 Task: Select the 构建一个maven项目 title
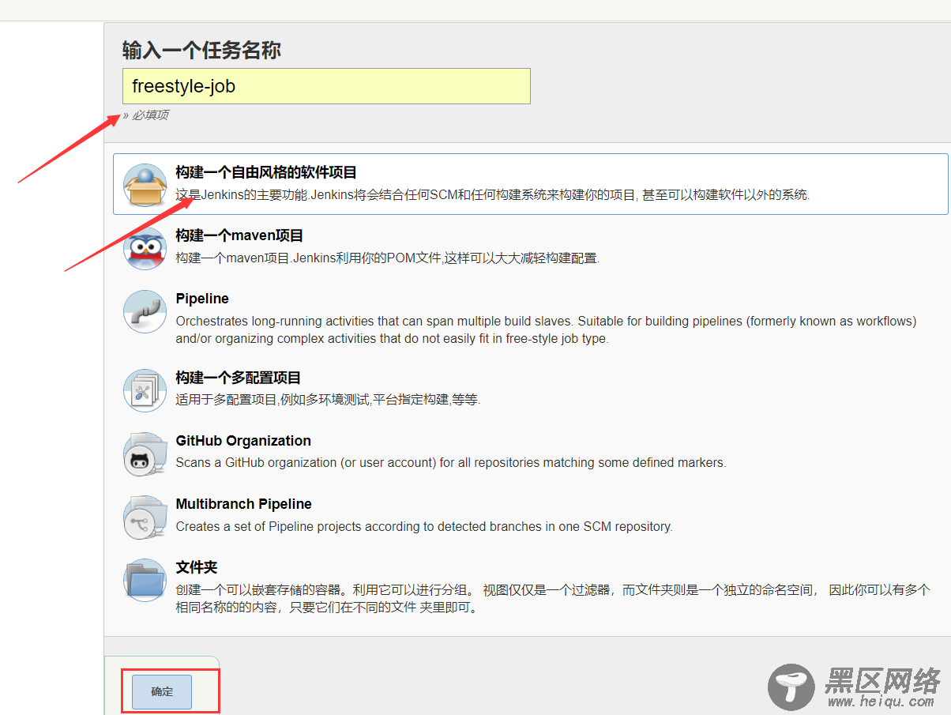click(239, 235)
